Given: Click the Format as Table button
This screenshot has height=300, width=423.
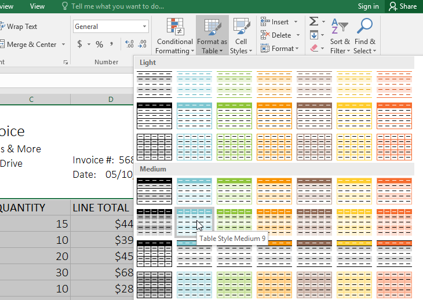Looking at the screenshot, I should click(x=211, y=36).
